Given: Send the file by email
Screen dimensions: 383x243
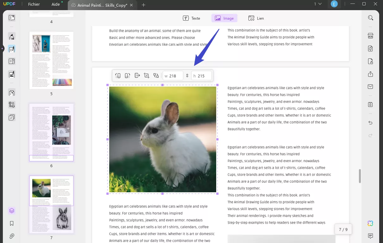Looking at the screenshot, I should point(371,87).
